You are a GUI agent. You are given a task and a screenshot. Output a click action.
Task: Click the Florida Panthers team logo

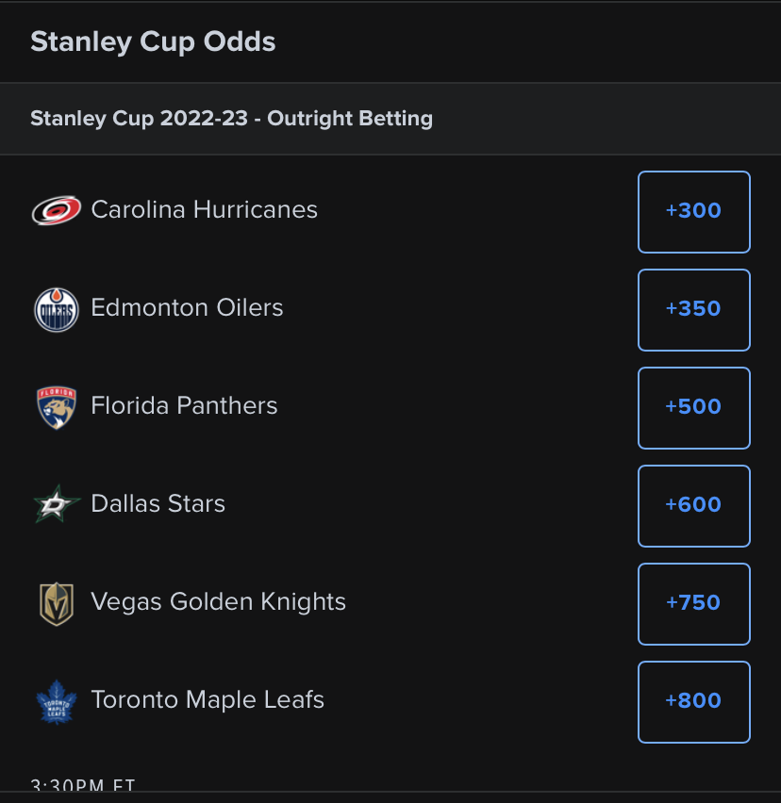coord(57,408)
